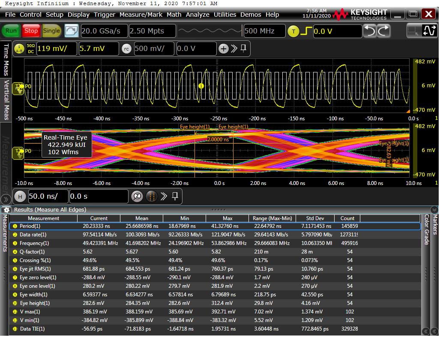The image size is (443, 340).
Task: Open the Utilities menu
Action: click(x=225, y=15)
